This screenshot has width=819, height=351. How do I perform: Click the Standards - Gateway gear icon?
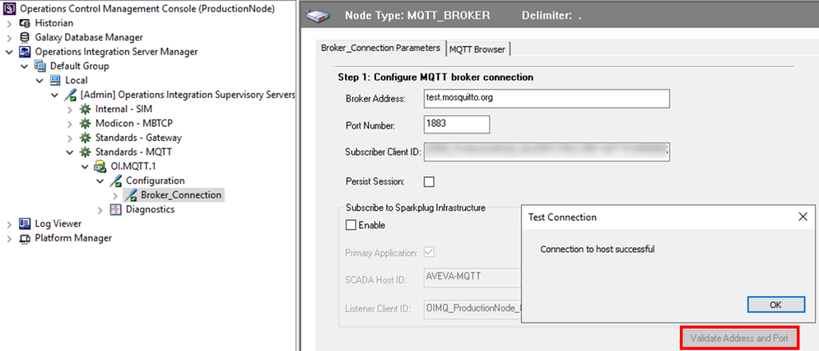[x=85, y=137]
